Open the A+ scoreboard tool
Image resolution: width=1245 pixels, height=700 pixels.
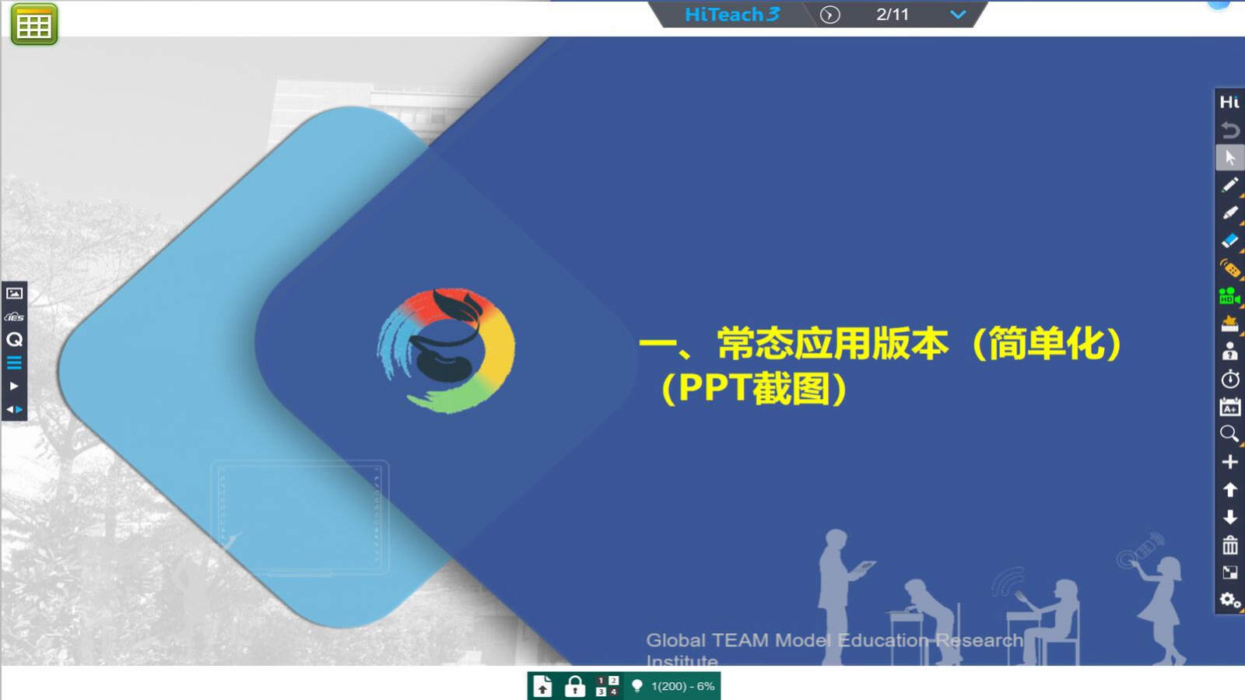(x=1229, y=407)
